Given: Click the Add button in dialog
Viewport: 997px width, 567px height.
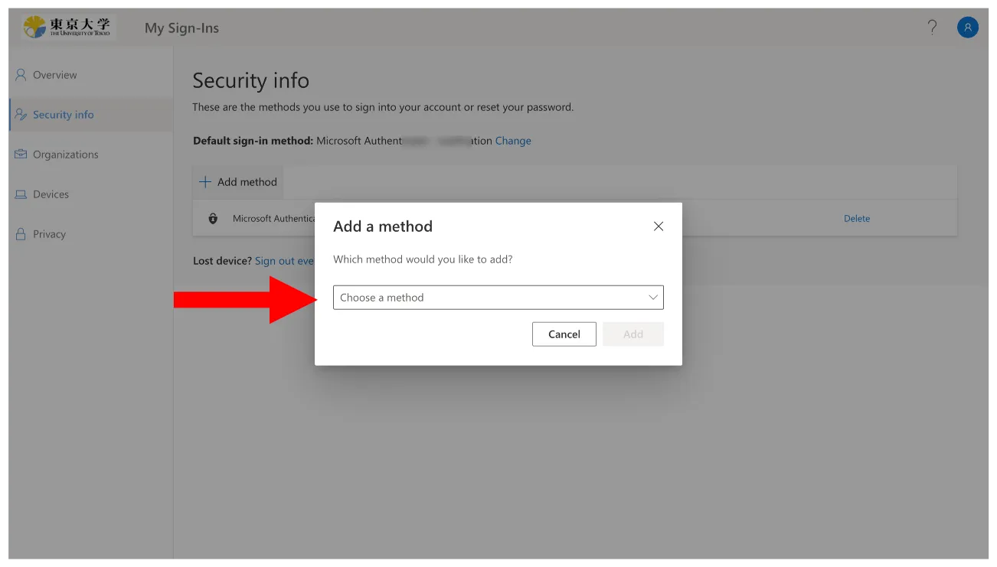Looking at the screenshot, I should (x=633, y=334).
